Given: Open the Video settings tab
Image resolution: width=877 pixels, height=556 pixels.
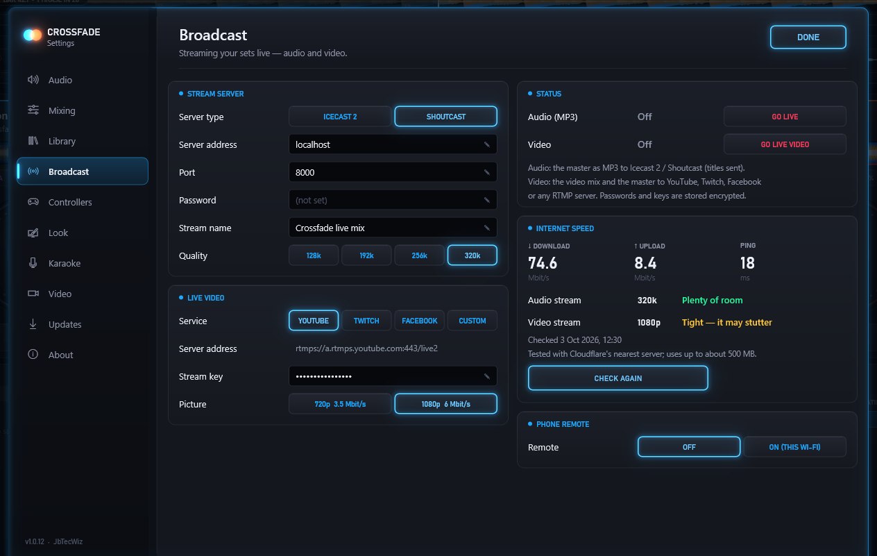Looking at the screenshot, I should [83, 294].
